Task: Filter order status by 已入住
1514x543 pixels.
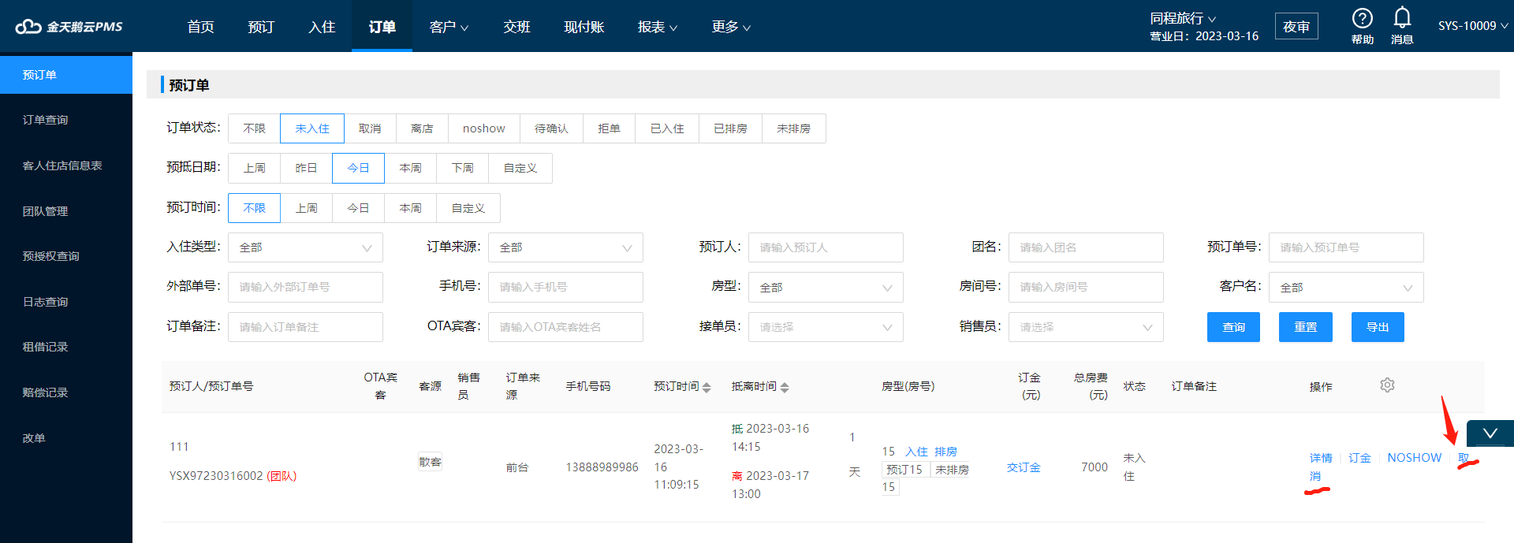Action: (667, 128)
